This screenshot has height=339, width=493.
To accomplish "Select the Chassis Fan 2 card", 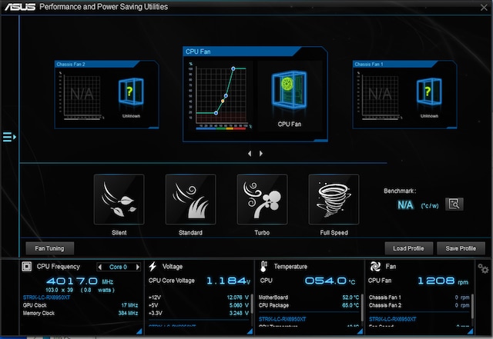I will click(106, 95).
